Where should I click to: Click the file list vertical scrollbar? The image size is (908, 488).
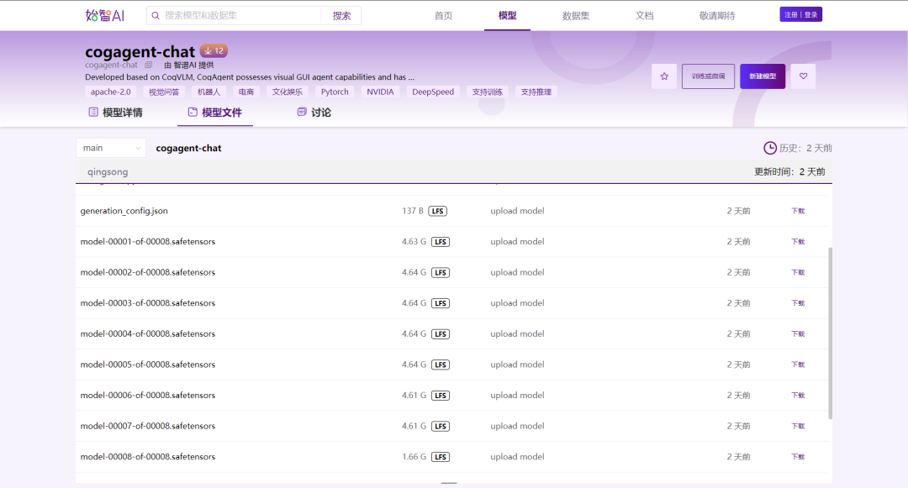click(x=830, y=333)
